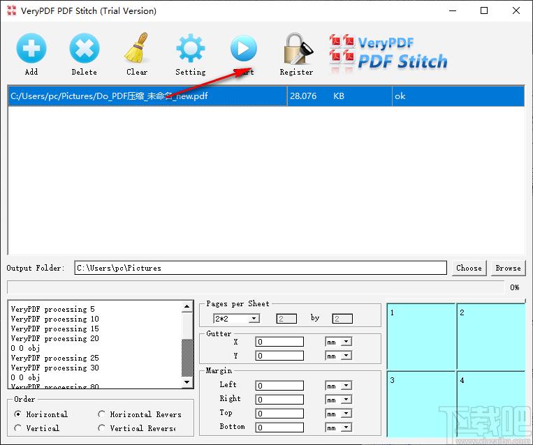The image size is (533, 445).
Task: Click the Choose output folder button
Action: [x=469, y=268]
